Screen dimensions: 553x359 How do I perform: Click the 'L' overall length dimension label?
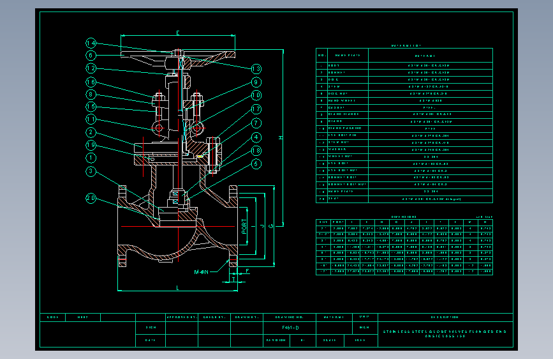177,288
